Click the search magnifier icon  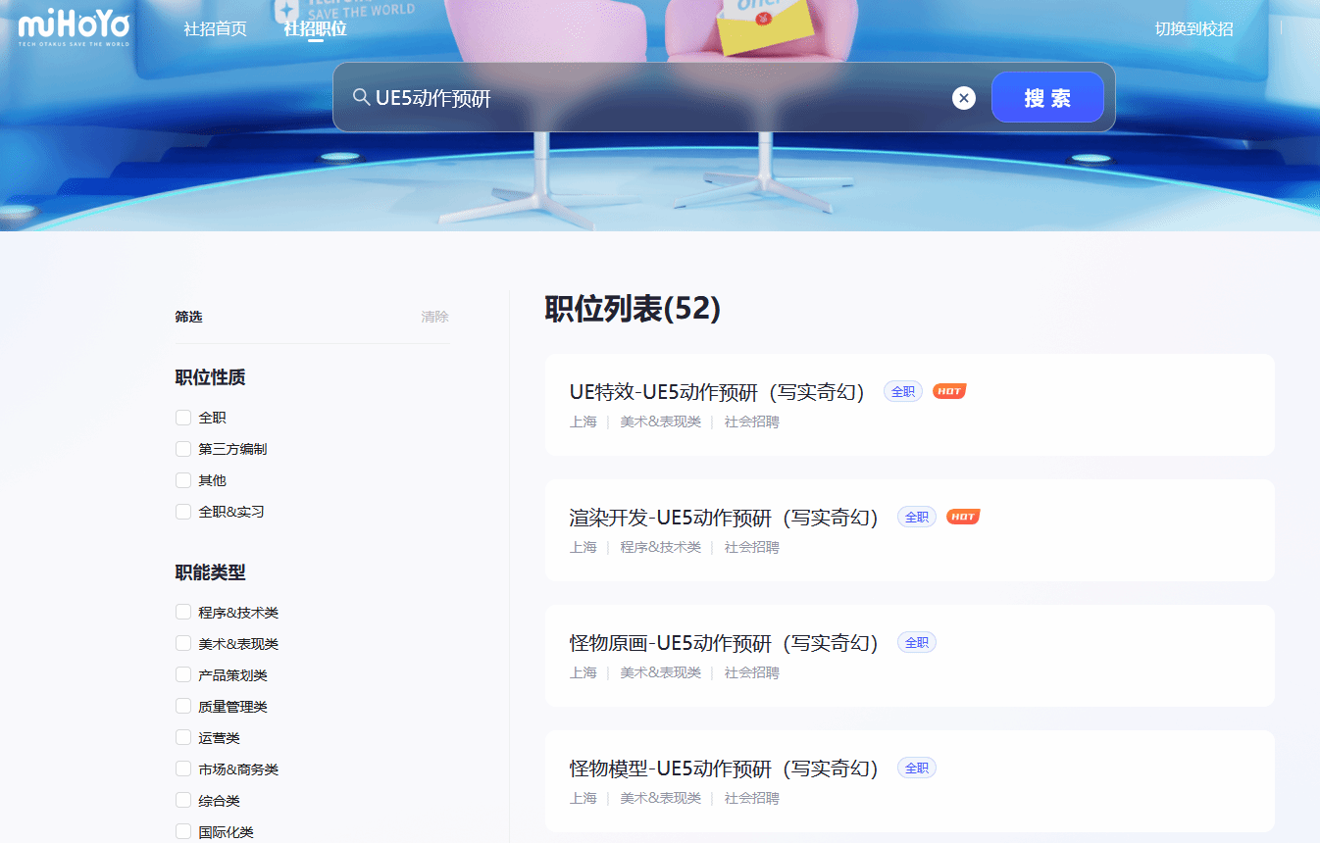click(361, 97)
